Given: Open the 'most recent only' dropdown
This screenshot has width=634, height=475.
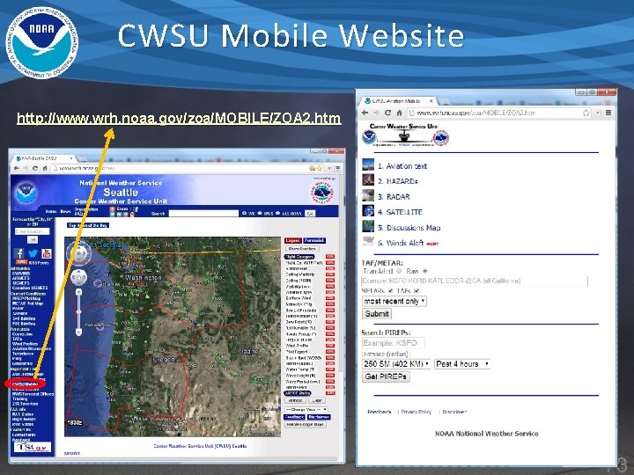Looking at the screenshot, I should (394, 301).
